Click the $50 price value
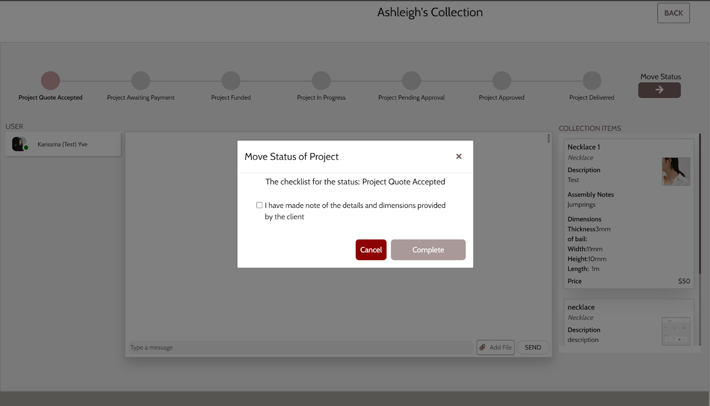 pyautogui.click(x=684, y=281)
